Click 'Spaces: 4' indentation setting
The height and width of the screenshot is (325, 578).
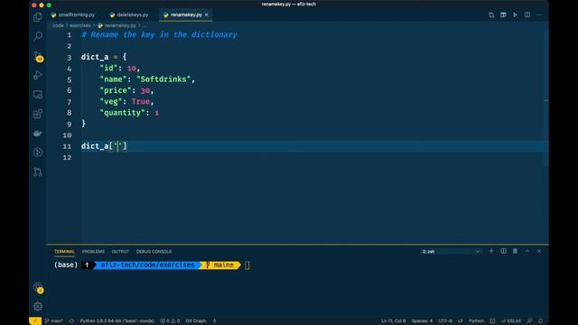(x=422, y=321)
